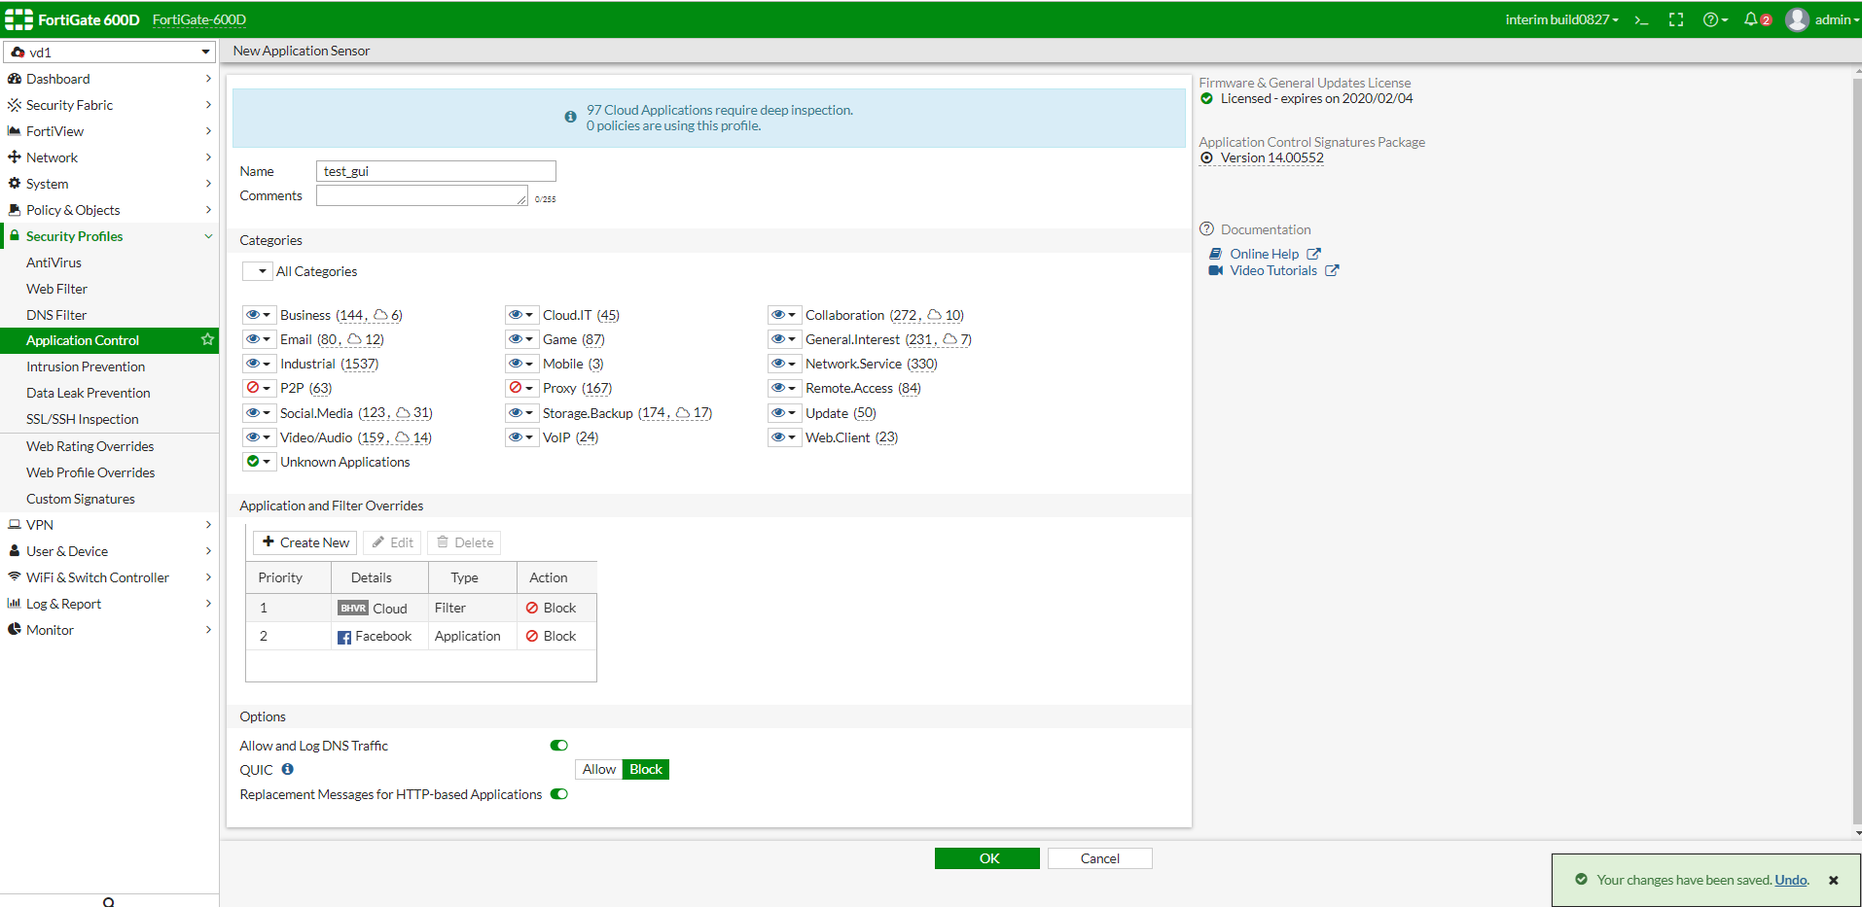Change action for VoIP category
This screenshot has height=907, width=1862.
click(521, 437)
